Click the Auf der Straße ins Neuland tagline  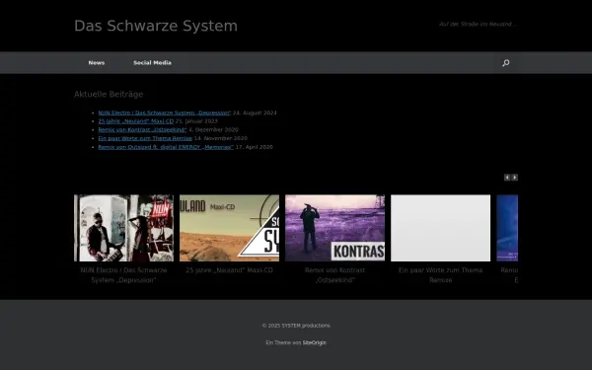[478, 24]
